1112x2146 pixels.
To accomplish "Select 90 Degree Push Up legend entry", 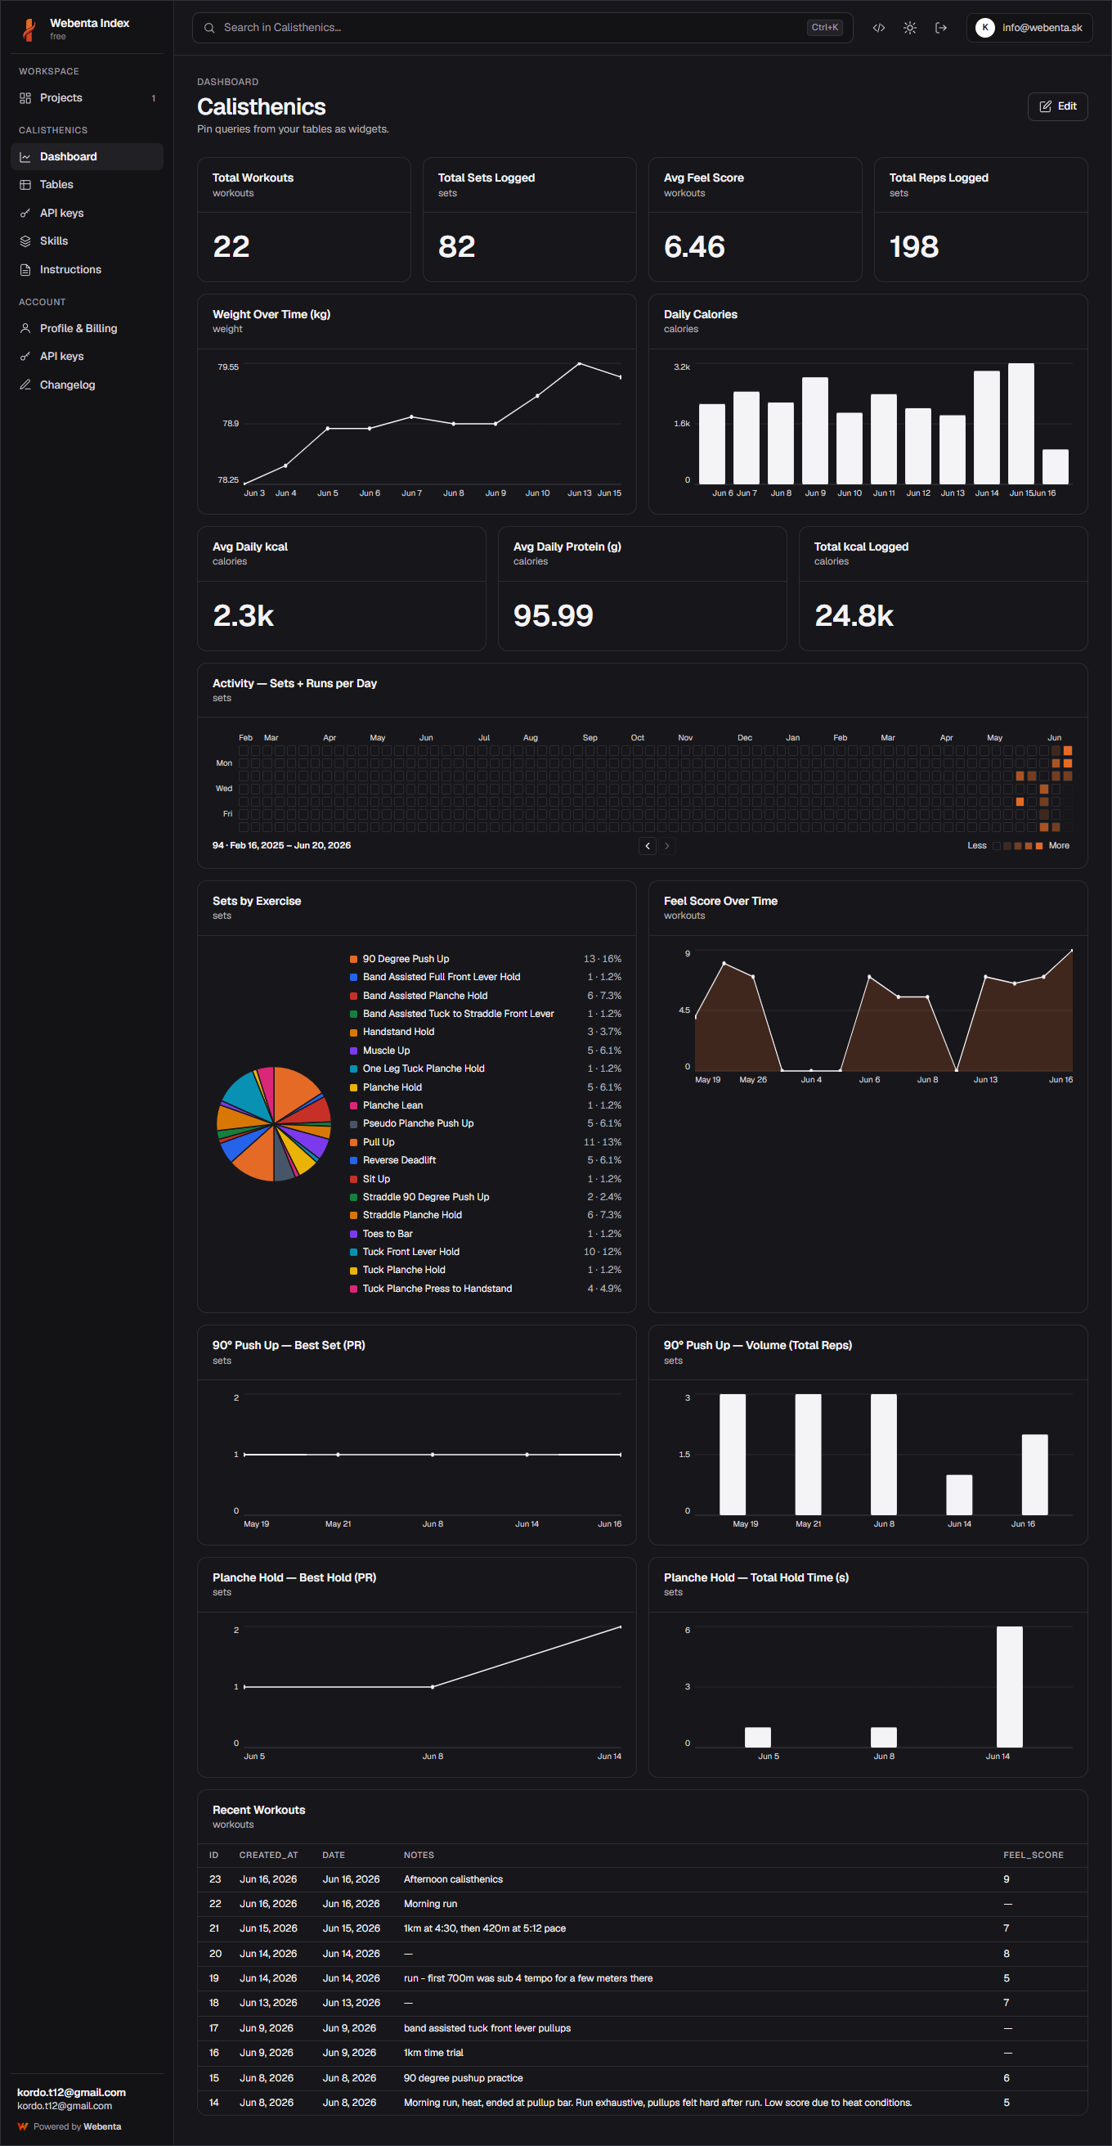I will coord(485,959).
